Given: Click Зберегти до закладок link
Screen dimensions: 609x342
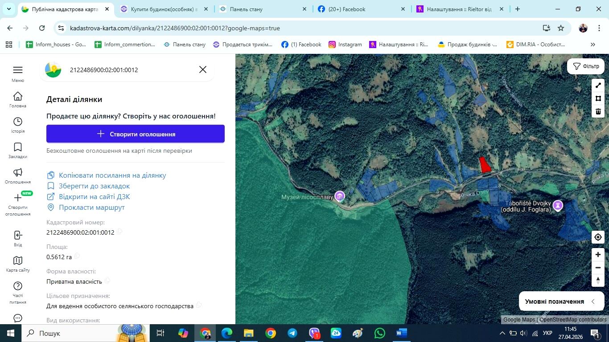Looking at the screenshot, I should tap(88, 186).
